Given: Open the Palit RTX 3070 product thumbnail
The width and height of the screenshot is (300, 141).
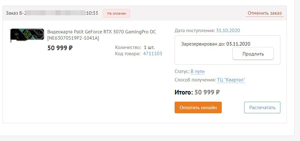Looking at the screenshot, I should click(x=27, y=35).
